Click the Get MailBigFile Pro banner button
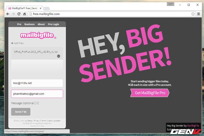 (150, 93)
